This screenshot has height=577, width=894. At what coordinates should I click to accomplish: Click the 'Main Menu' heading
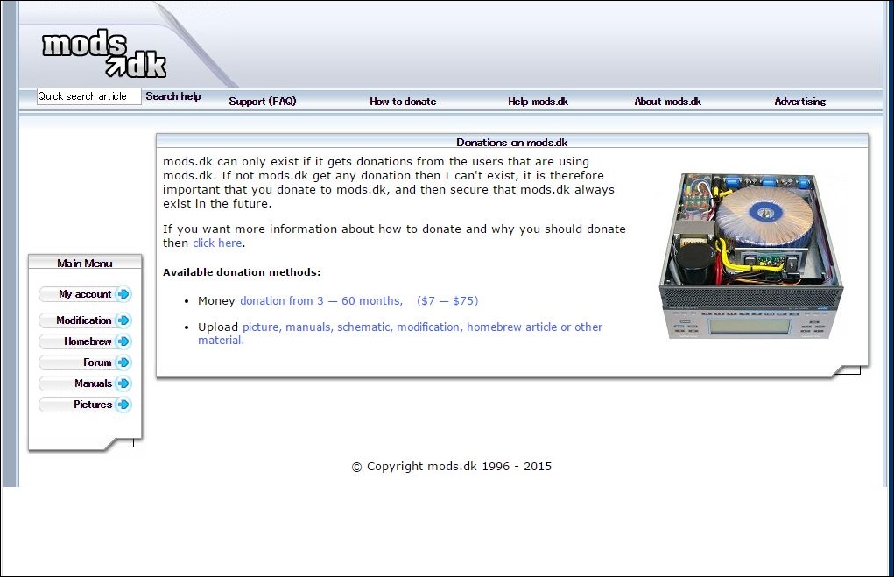[x=85, y=264]
